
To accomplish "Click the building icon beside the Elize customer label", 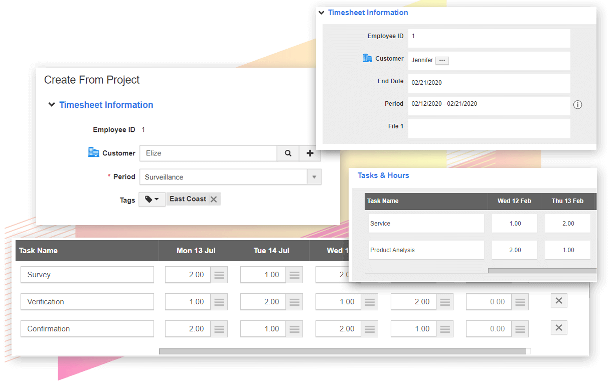I will coord(93,152).
